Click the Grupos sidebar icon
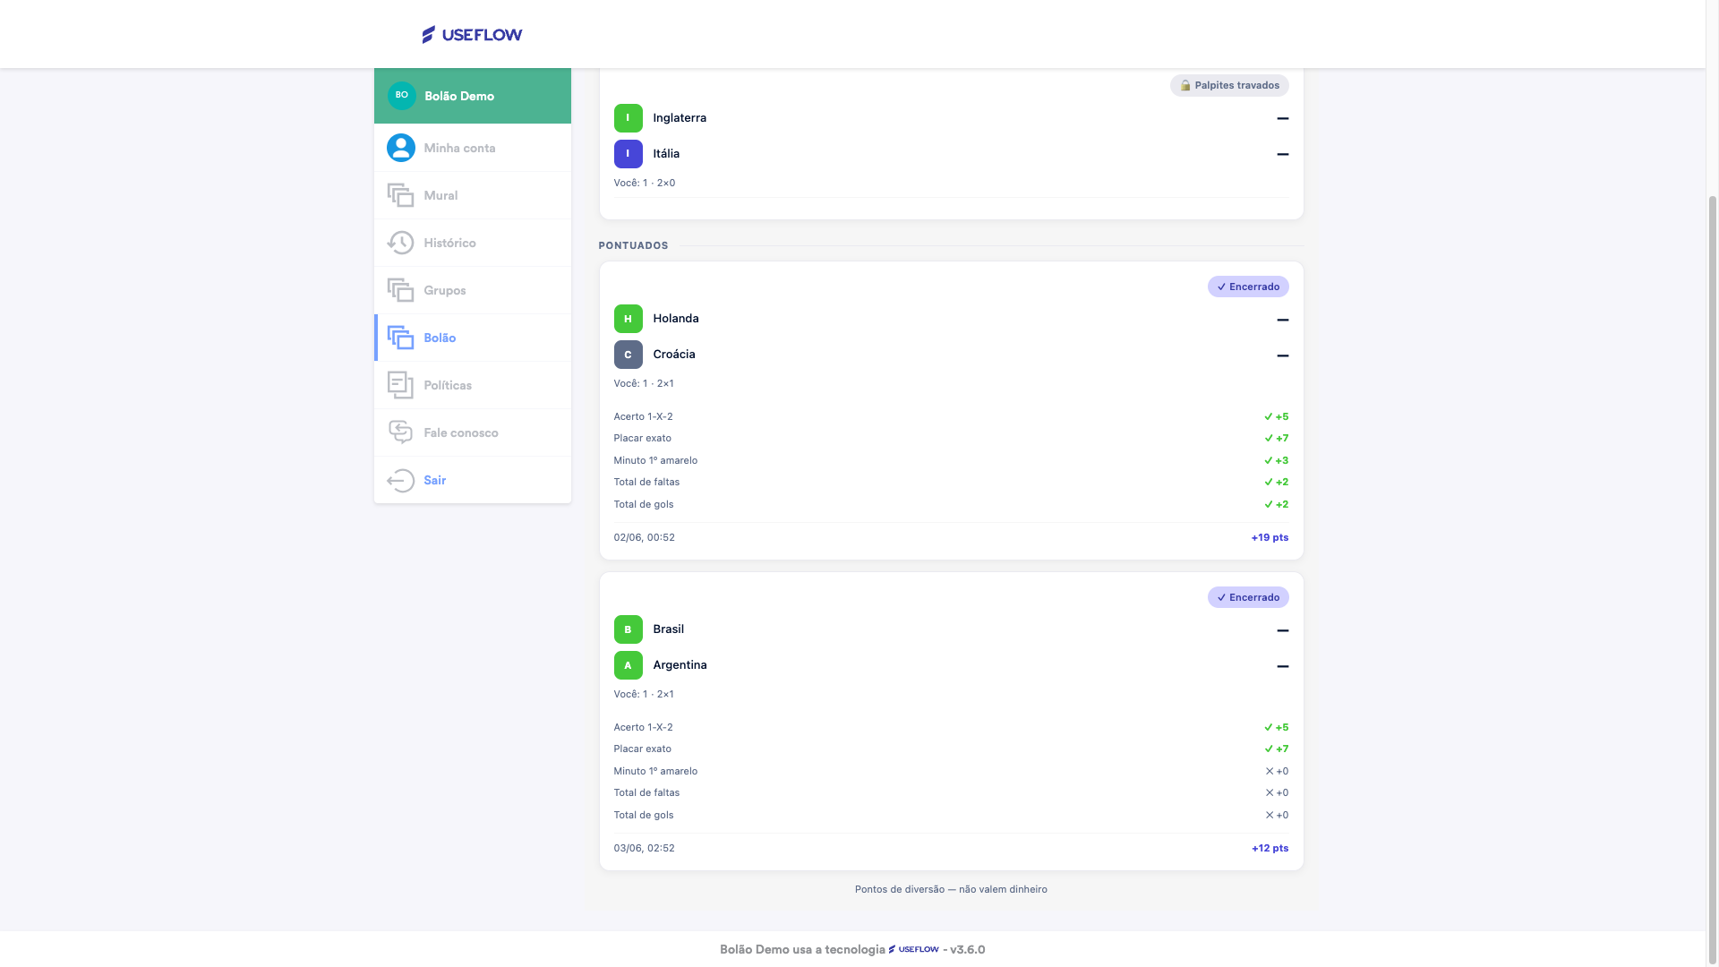Image resolution: width=1719 pixels, height=967 pixels. tap(400, 290)
